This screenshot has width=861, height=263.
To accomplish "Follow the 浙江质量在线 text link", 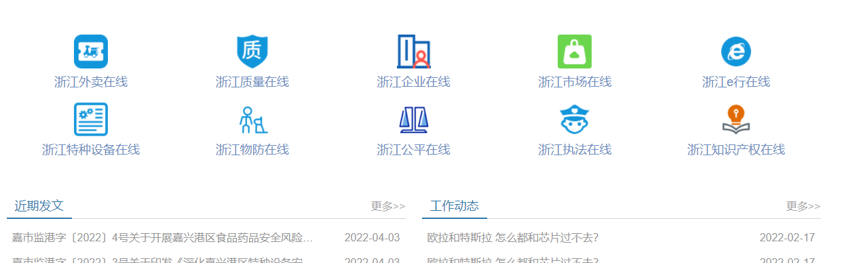I will [x=252, y=82].
